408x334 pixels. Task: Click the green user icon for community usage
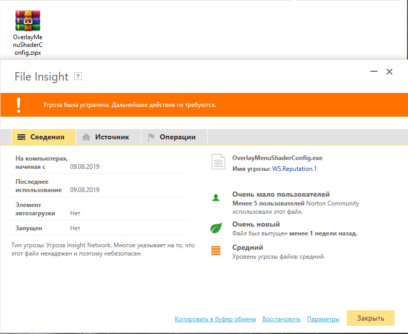[x=216, y=198]
